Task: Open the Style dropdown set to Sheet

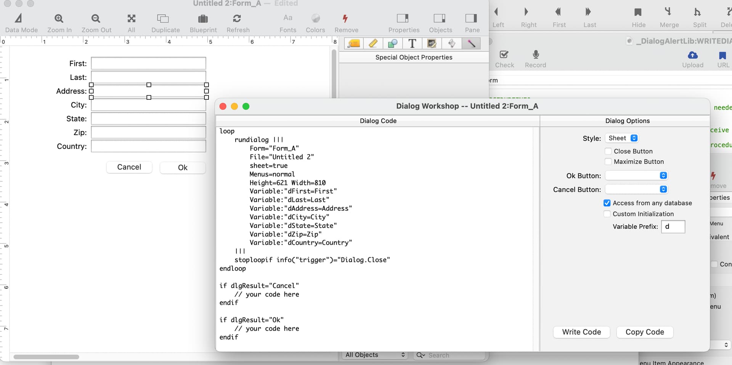Action: click(x=622, y=138)
